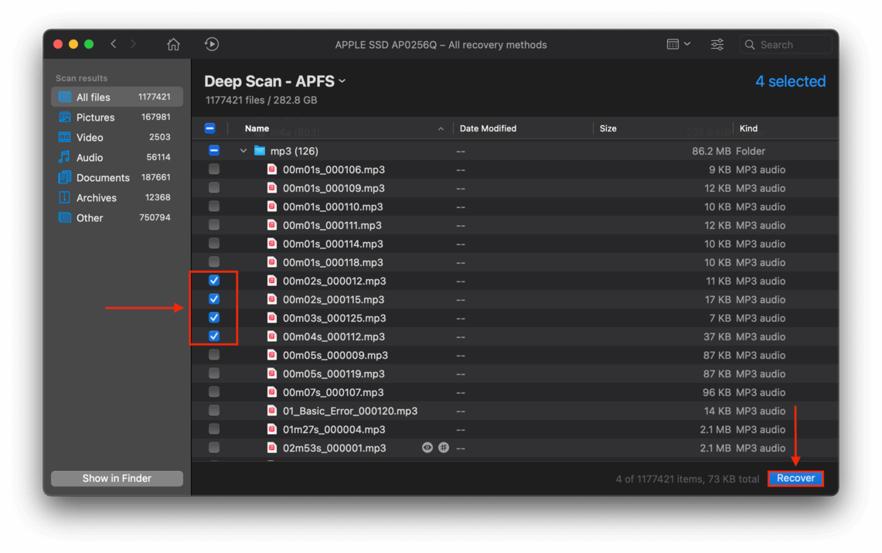The height and width of the screenshot is (553, 882).
Task: Click the Audio music note icon
Action: (65, 157)
